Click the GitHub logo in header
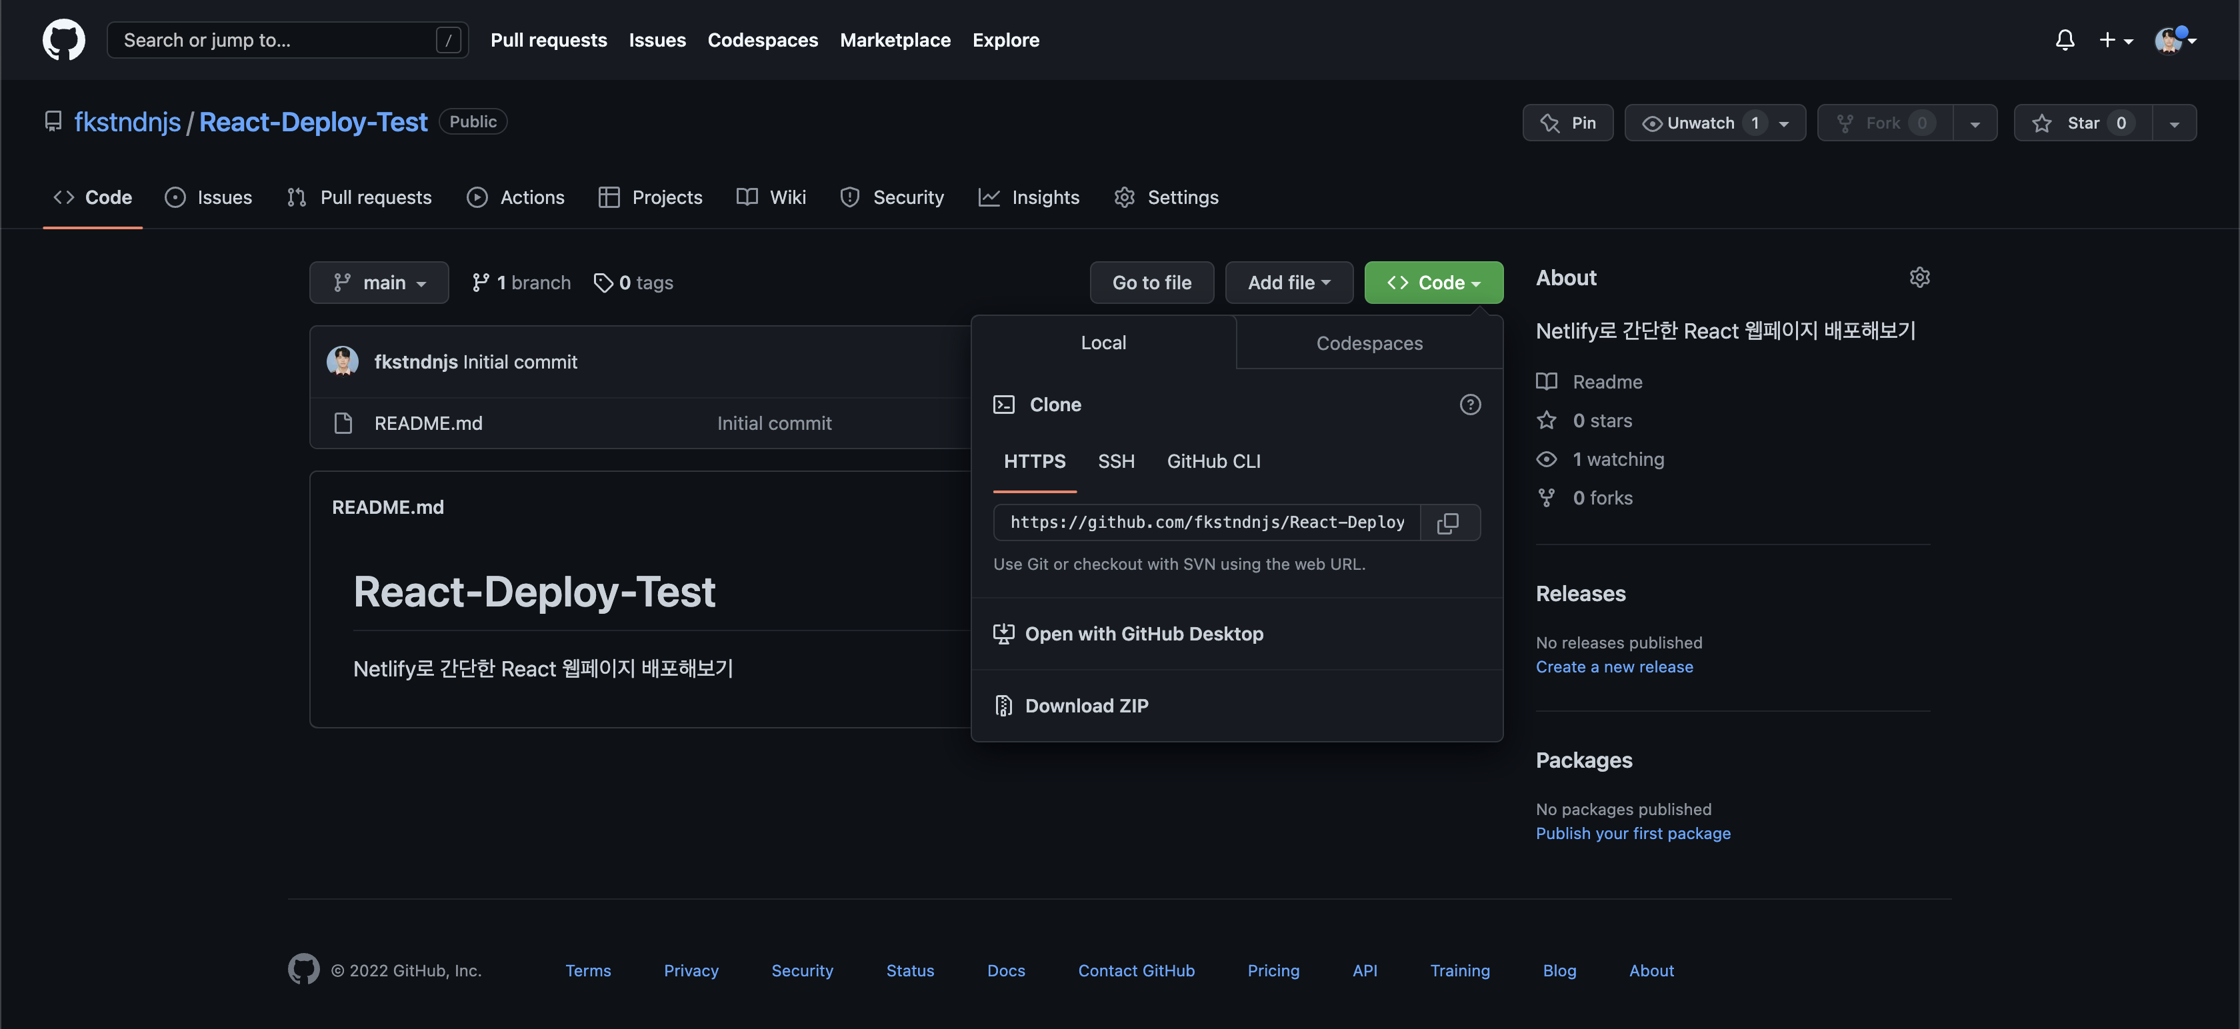Viewport: 2240px width, 1029px height. pyautogui.click(x=63, y=40)
